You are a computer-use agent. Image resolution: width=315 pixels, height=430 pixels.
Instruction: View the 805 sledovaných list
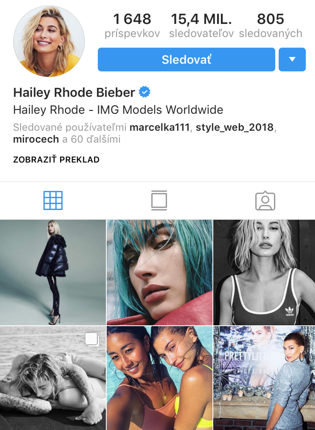pos(271,25)
